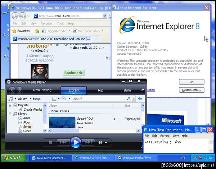The image size is (216, 169).
Task: Click the Bookmark! button on the webpage
Action: [x=74, y=73]
